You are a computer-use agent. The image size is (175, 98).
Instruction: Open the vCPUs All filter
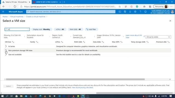coord(60,29)
